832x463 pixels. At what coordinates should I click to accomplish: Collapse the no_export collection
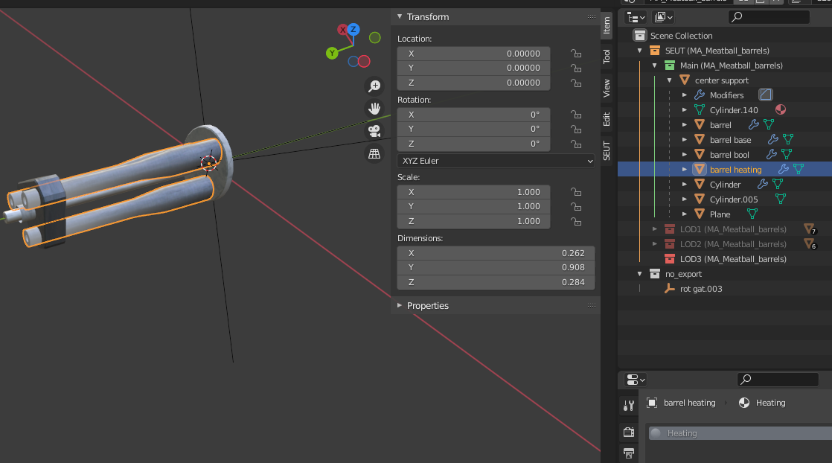pos(640,274)
